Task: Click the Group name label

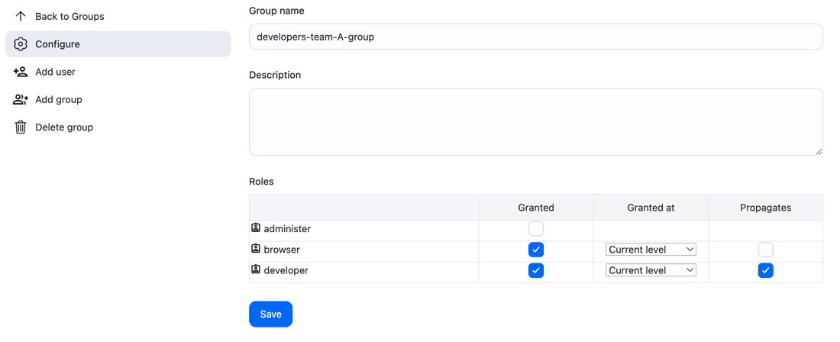Action: point(277,10)
